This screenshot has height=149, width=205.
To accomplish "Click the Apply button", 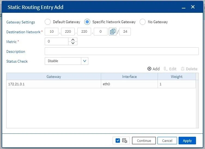I will pos(187,141).
